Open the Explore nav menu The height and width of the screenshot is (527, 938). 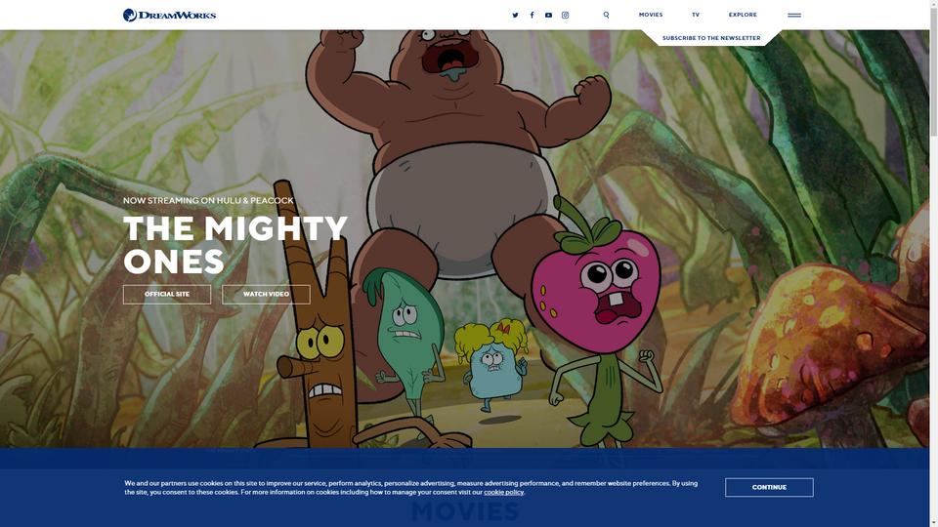click(743, 15)
